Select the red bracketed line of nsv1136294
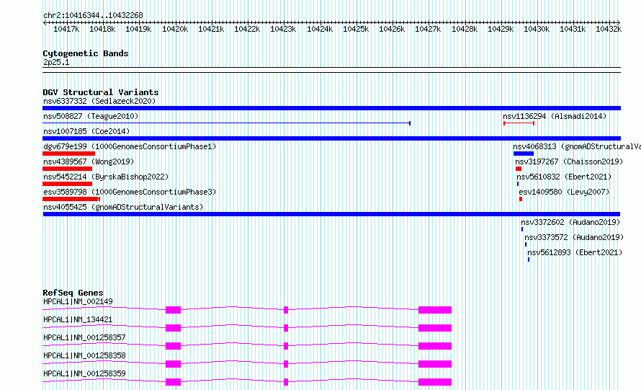The width and height of the screenshot is (641, 390). pyautogui.click(x=519, y=123)
